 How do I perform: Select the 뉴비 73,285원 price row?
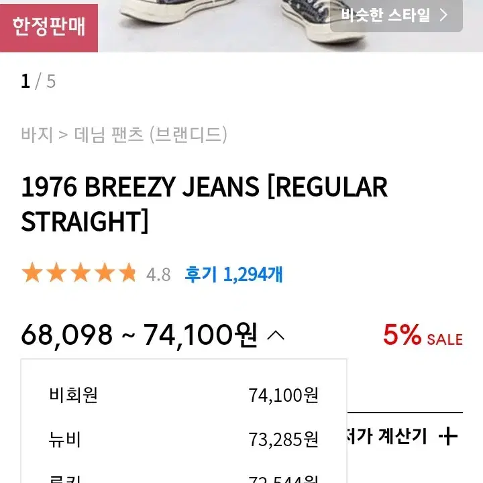[x=184, y=439]
